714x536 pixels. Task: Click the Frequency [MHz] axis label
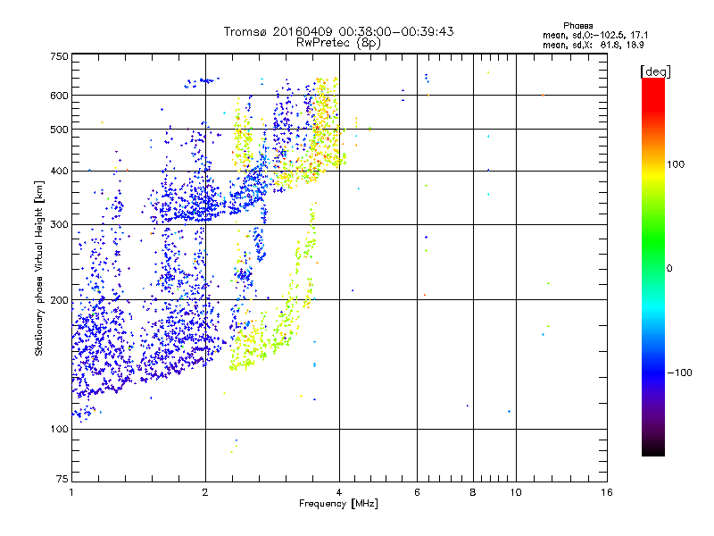(338, 504)
